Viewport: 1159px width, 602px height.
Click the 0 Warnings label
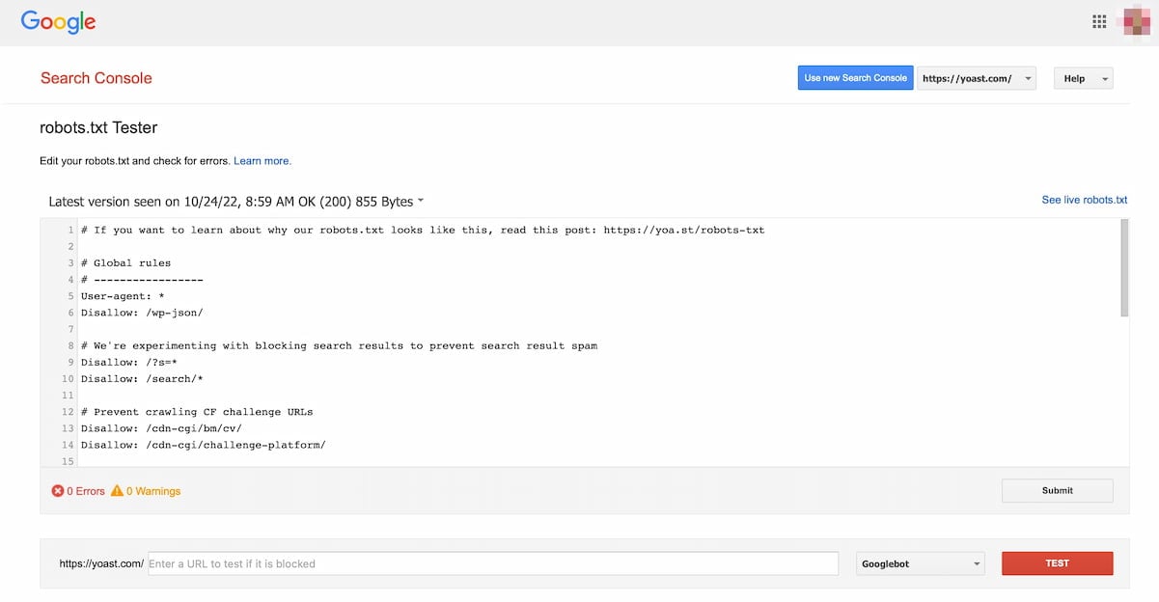click(x=153, y=491)
